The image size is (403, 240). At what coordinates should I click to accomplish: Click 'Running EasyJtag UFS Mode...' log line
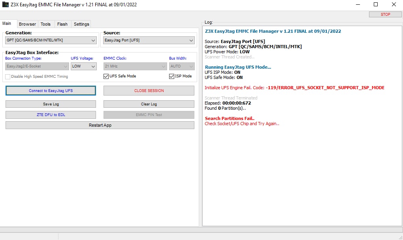coord(238,67)
